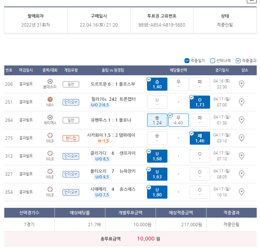260x252 pixels.
Task: Click the 일반 game type badge in row 206
Action: 71,84
